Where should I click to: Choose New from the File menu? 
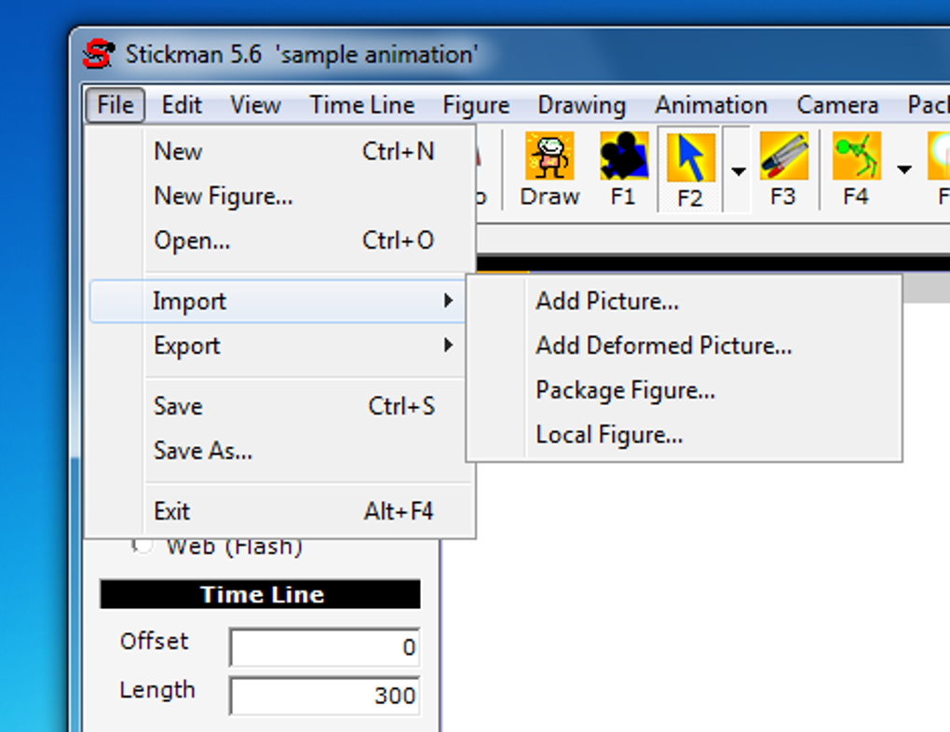[x=280, y=152]
